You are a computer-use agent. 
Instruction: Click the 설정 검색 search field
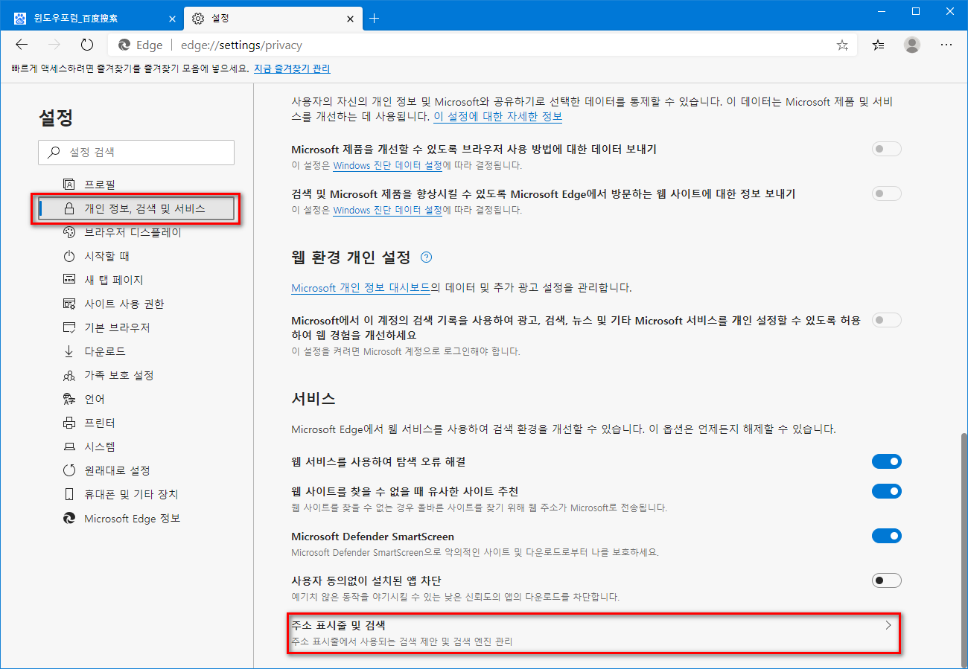pyautogui.click(x=136, y=152)
